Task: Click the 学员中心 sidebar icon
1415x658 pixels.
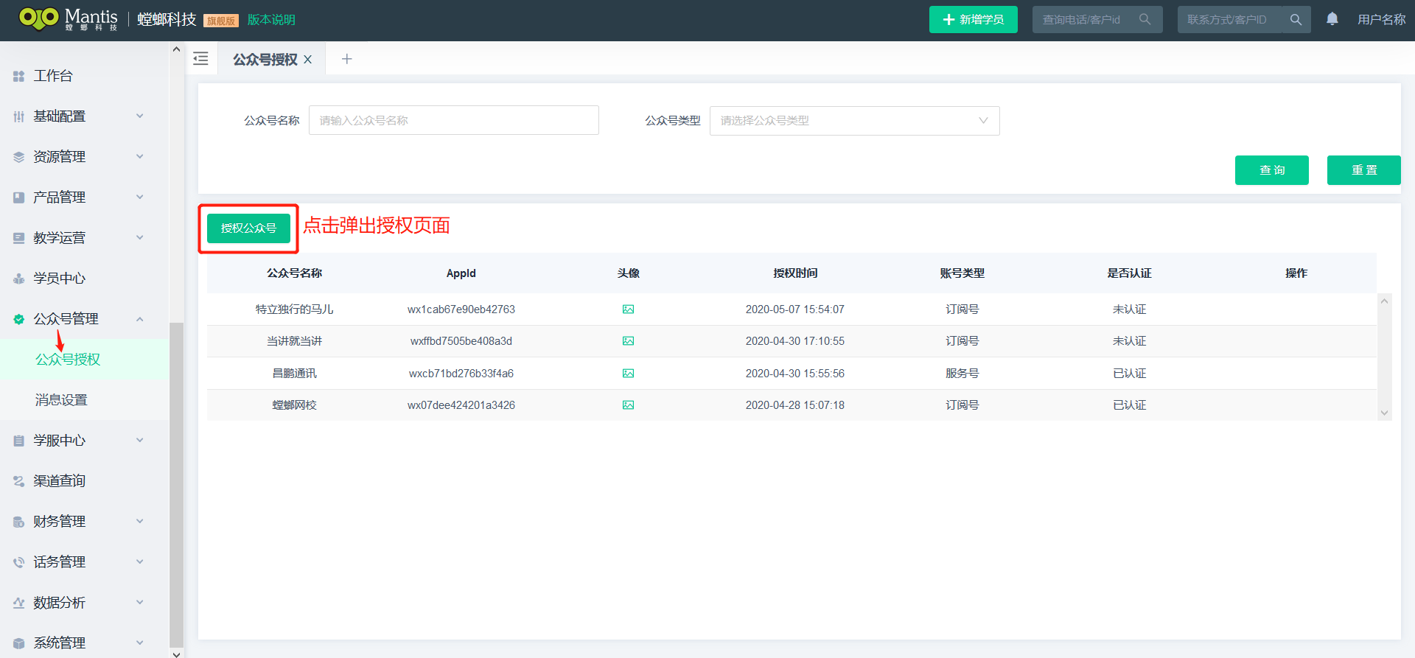Action: 19,279
